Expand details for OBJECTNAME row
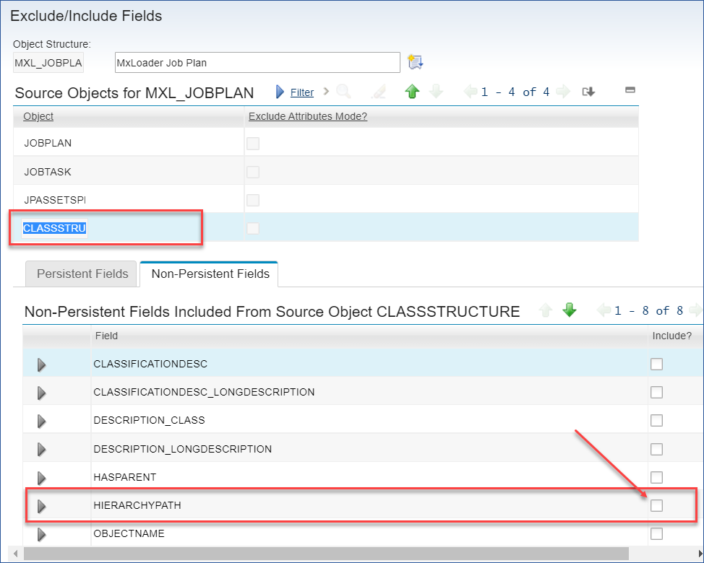Screen dimensions: 704x563 click(42, 535)
